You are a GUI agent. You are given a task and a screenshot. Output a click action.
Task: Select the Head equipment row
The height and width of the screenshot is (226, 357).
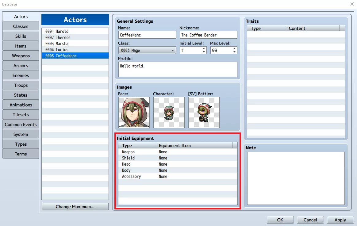[x=178, y=164]
